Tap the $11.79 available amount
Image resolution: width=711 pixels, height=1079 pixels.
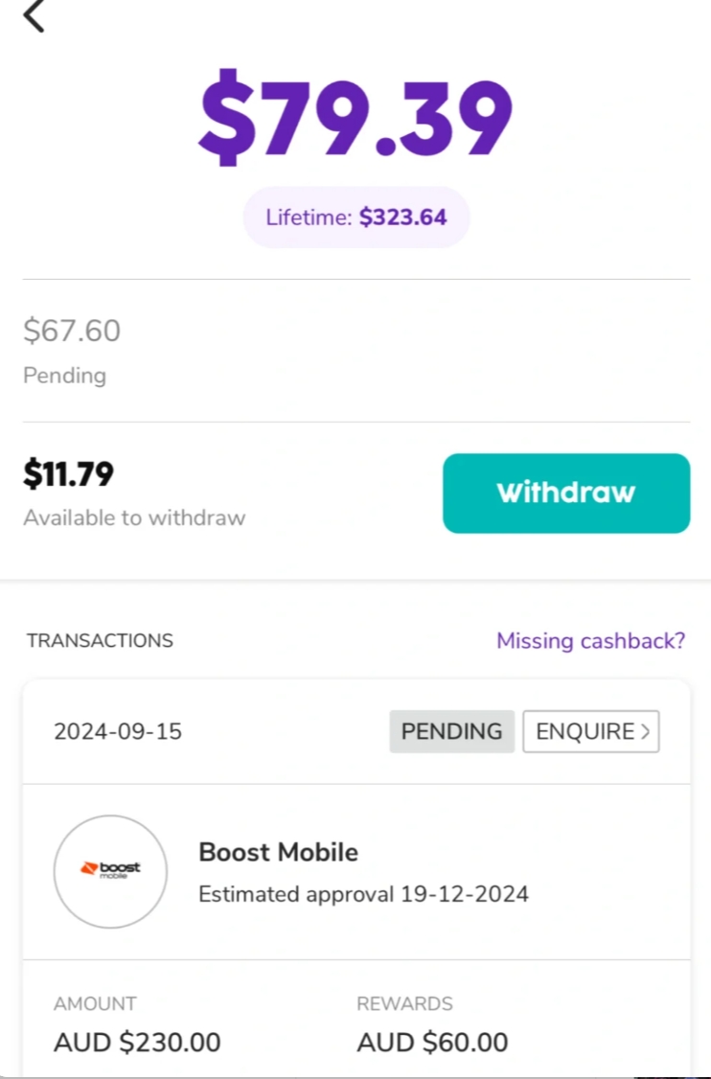pos(68,474)
